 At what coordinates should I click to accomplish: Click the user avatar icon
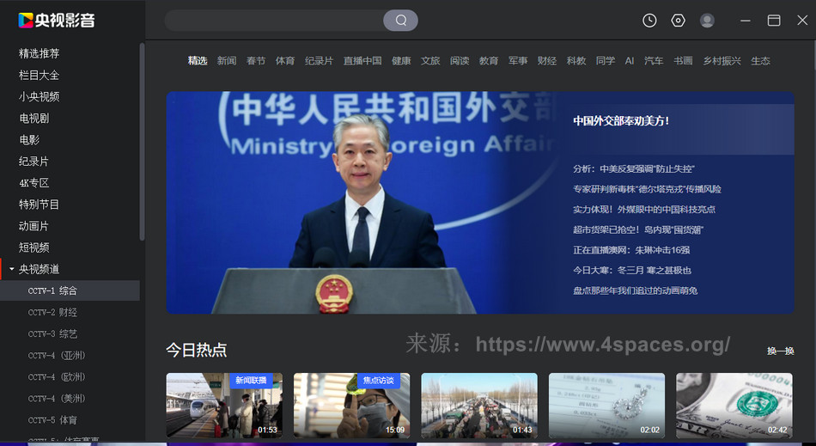(x=707, y=21)
